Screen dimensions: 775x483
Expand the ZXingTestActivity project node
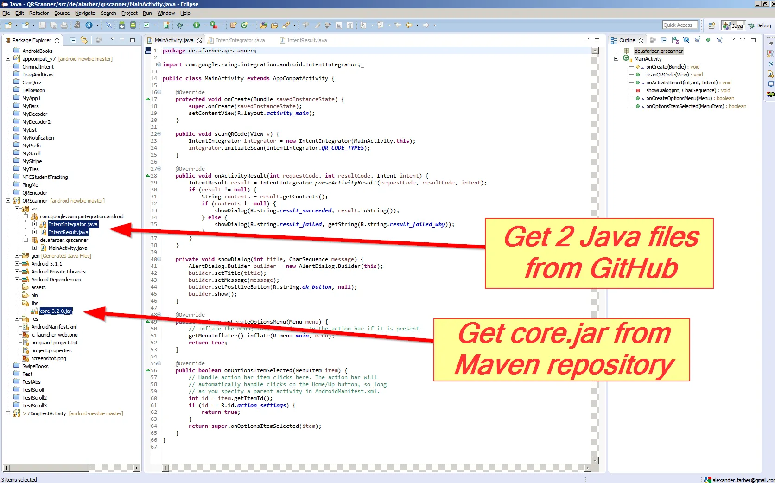[x=8, y=413]
